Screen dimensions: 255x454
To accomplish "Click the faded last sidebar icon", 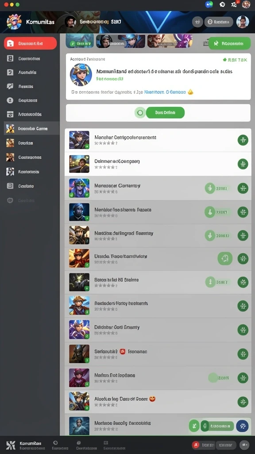I will pyautogui.click(x=10, y=200).
